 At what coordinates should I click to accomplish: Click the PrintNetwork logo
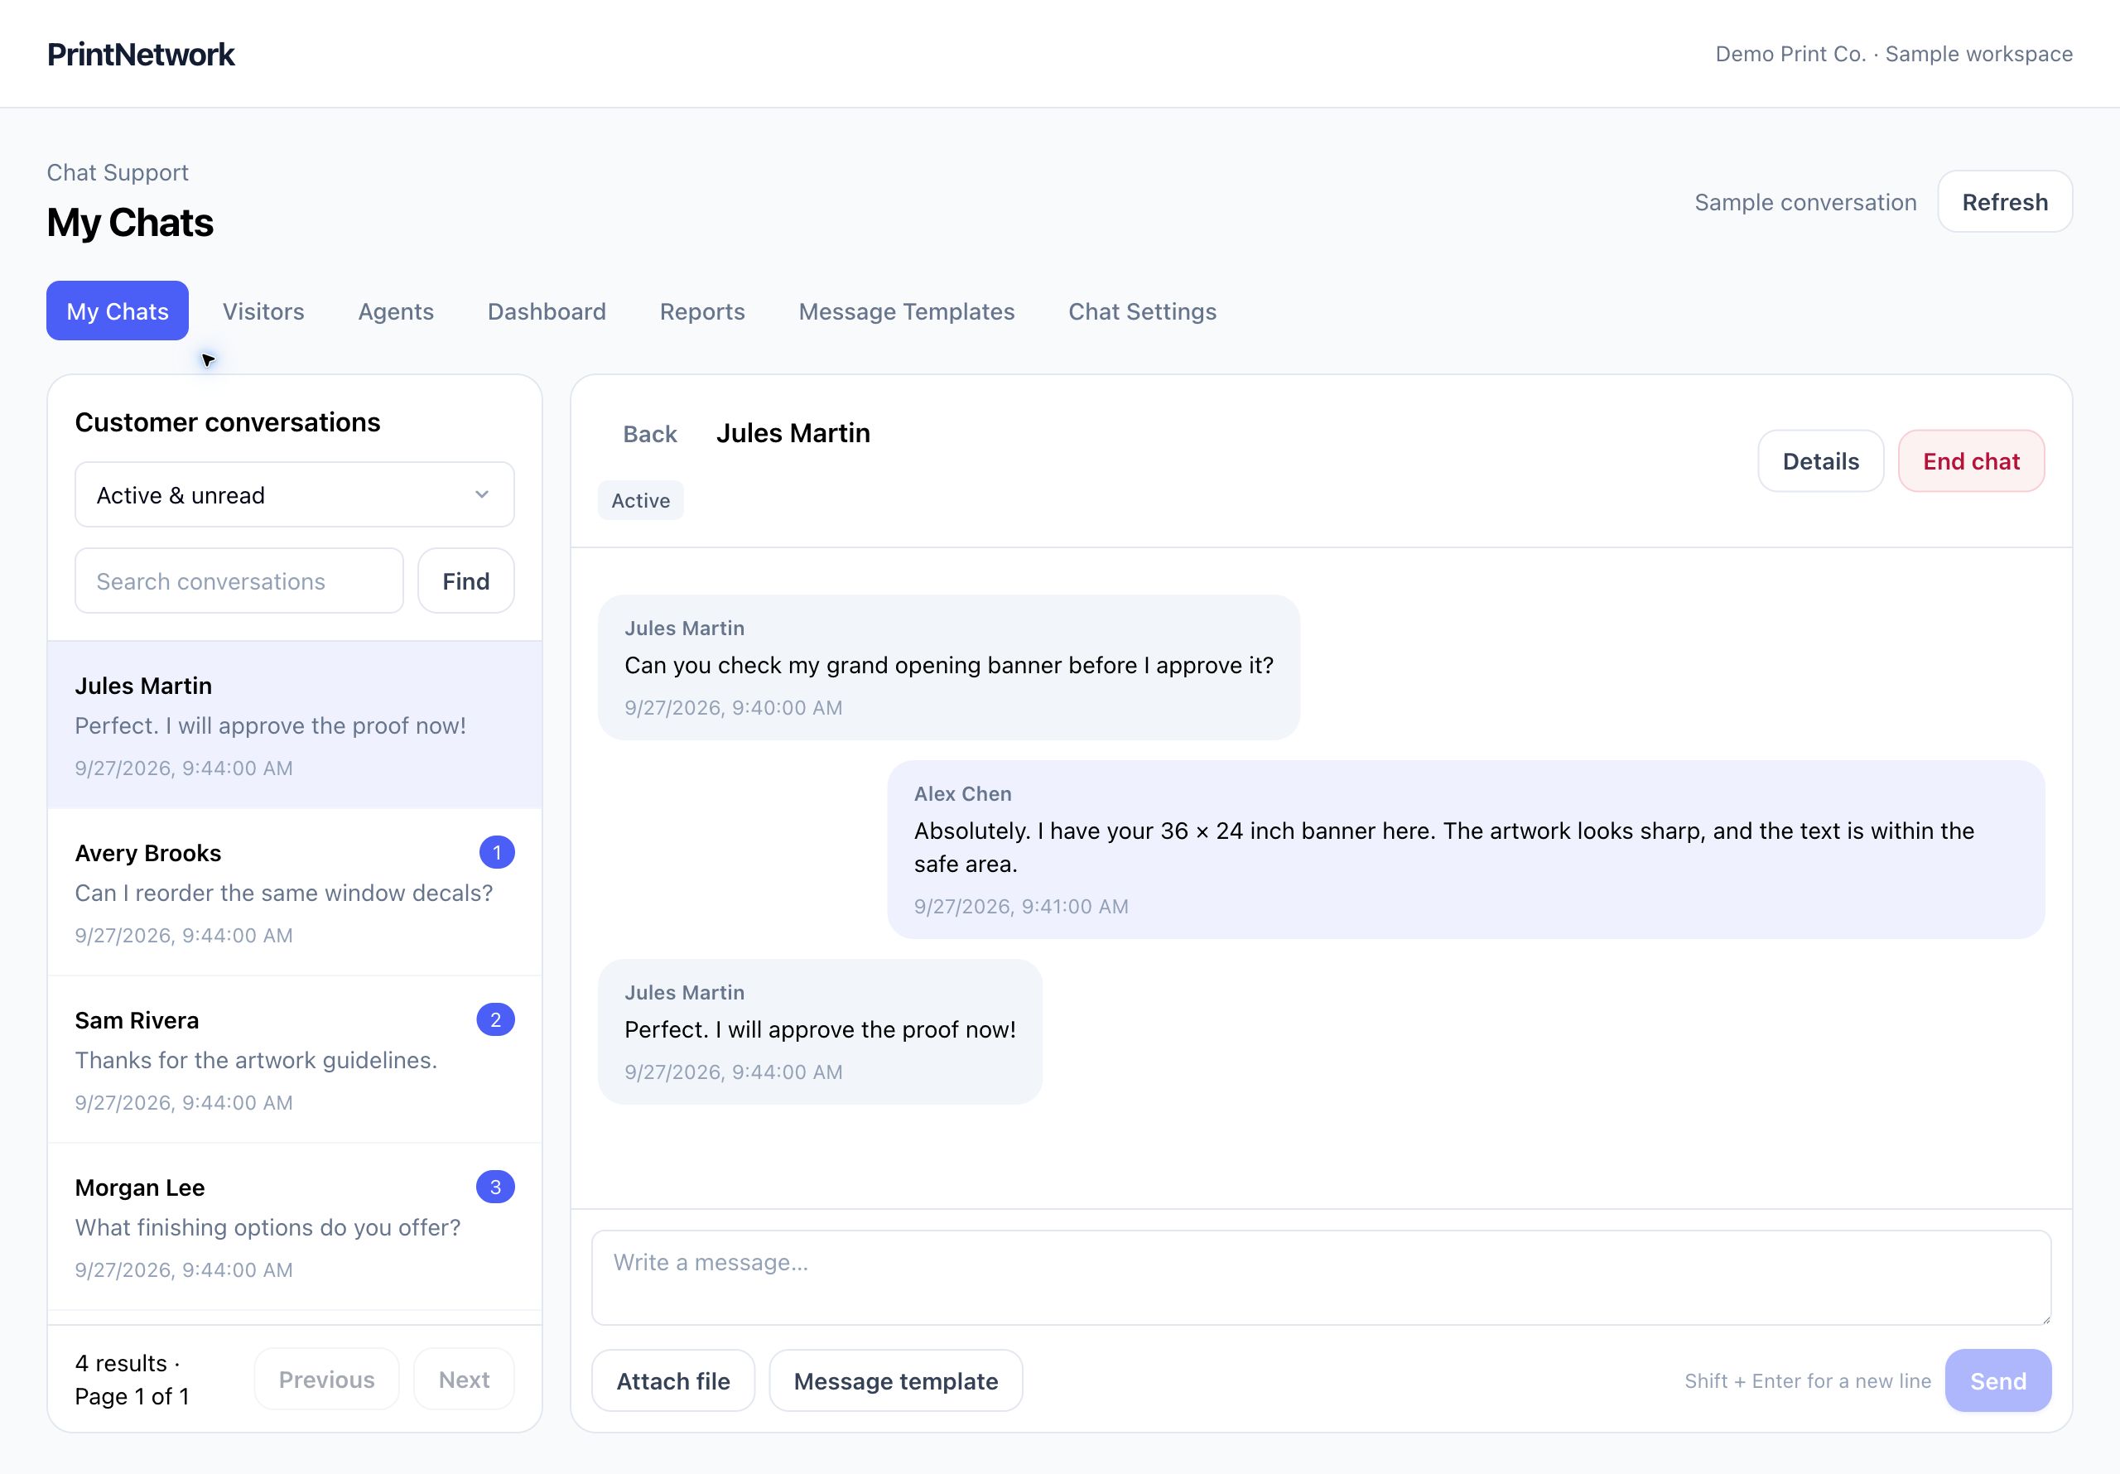pos(140,55)
